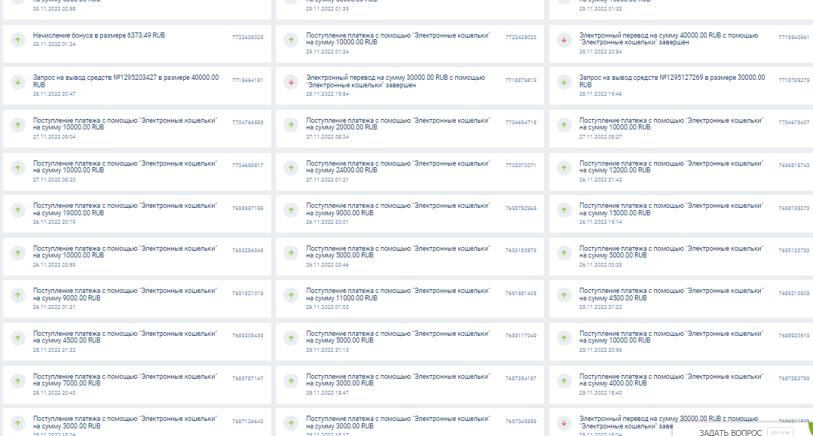Click the date 26.11.2022 03:59

point(54,264)
